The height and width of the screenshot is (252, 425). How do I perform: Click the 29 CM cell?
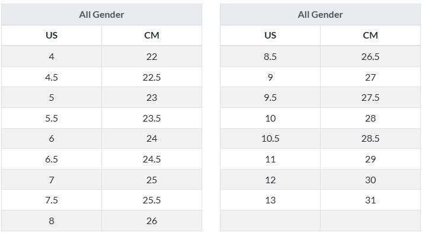click(x=370, y=159)
